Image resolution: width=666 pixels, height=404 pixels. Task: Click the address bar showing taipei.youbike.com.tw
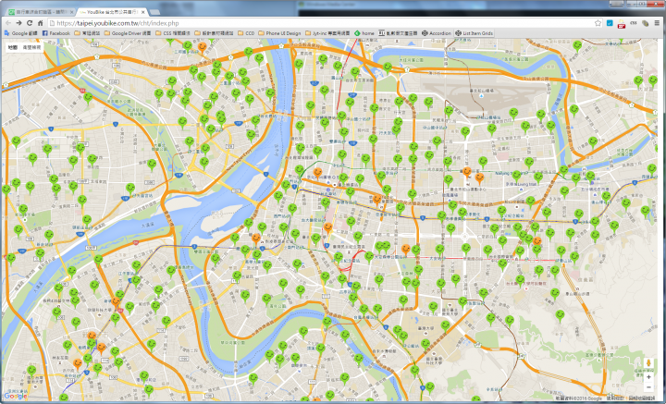(x=323, y=23)
